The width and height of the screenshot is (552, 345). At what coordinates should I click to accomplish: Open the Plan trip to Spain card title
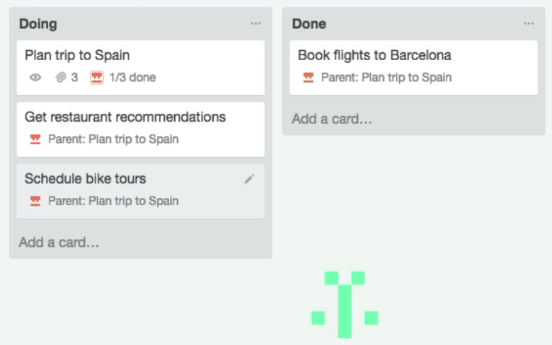click(77, 55)
